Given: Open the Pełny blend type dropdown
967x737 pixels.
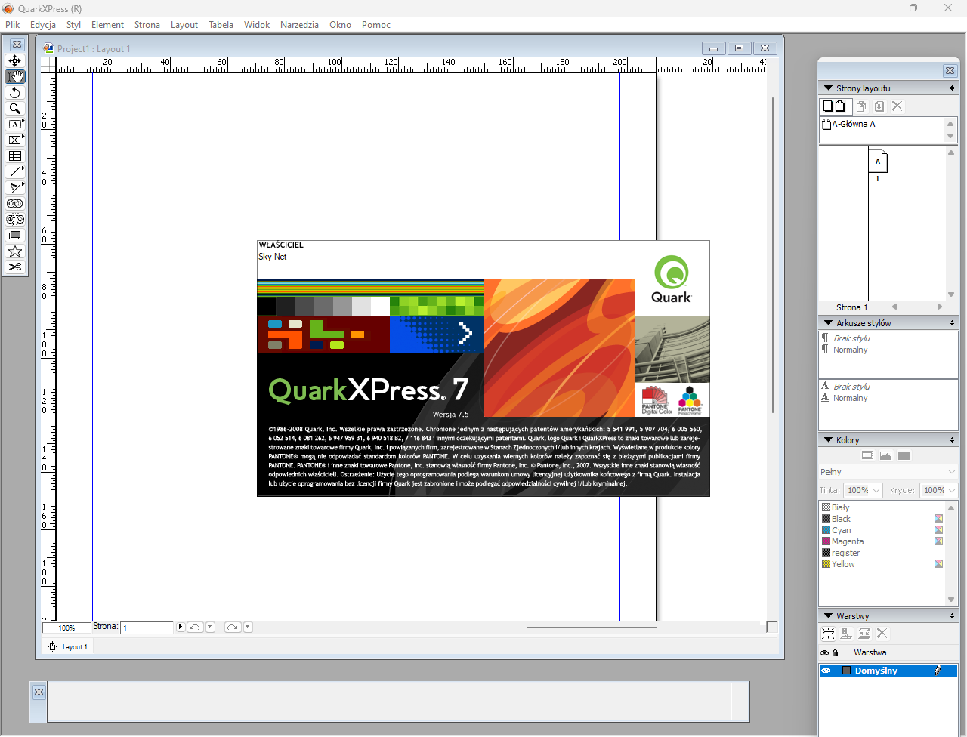Looking at the screenshot, I should [x=888, y=472].
